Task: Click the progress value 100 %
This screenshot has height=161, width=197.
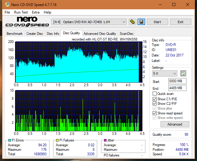Action: [x=184, y=145]
